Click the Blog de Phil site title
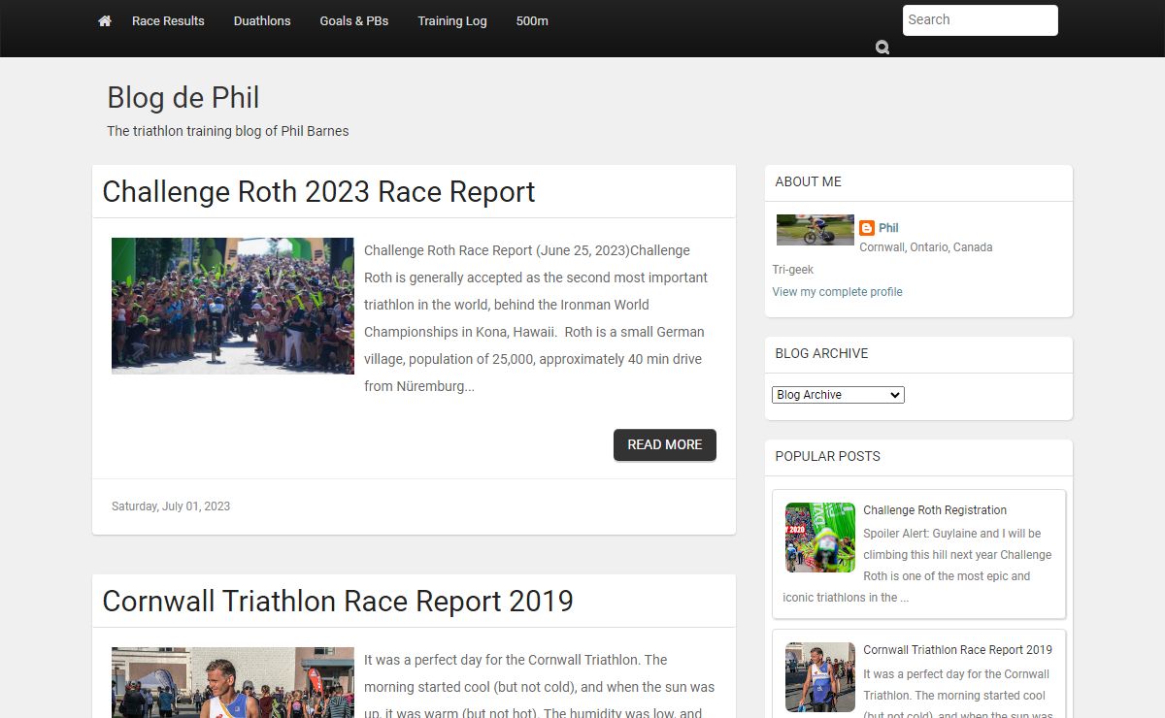1165x718 pixels. click(x=183, y=98)
